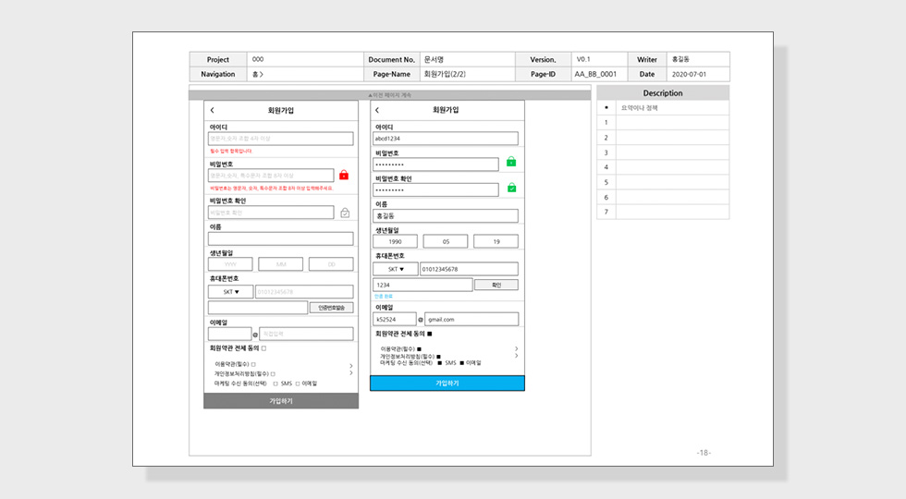Click filled phone field showing 01012345678
Viewport: 906px width, 499px height.
470,269
